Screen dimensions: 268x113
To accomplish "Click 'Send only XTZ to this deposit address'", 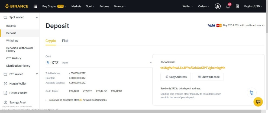I will (180, 89).
